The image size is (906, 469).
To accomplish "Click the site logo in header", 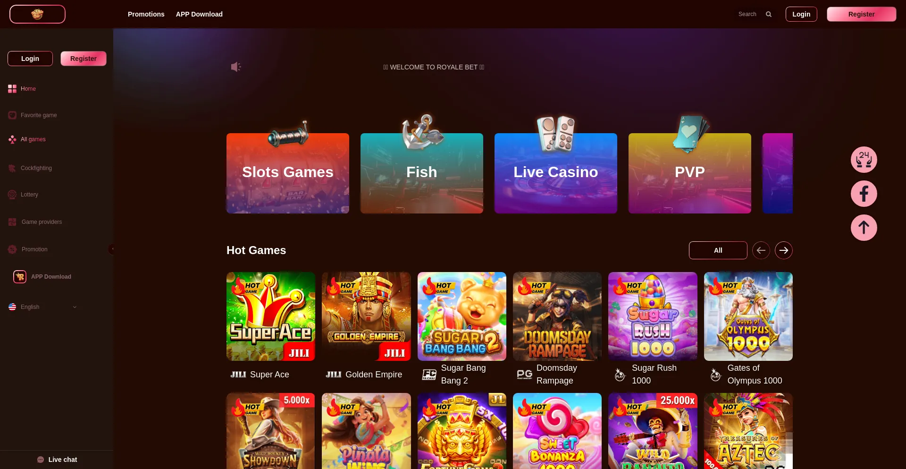I will click(x=37, y=14).
